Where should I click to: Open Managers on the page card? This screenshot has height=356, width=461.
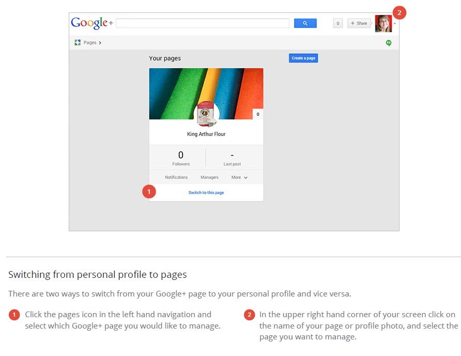click(x=209, y=177)
